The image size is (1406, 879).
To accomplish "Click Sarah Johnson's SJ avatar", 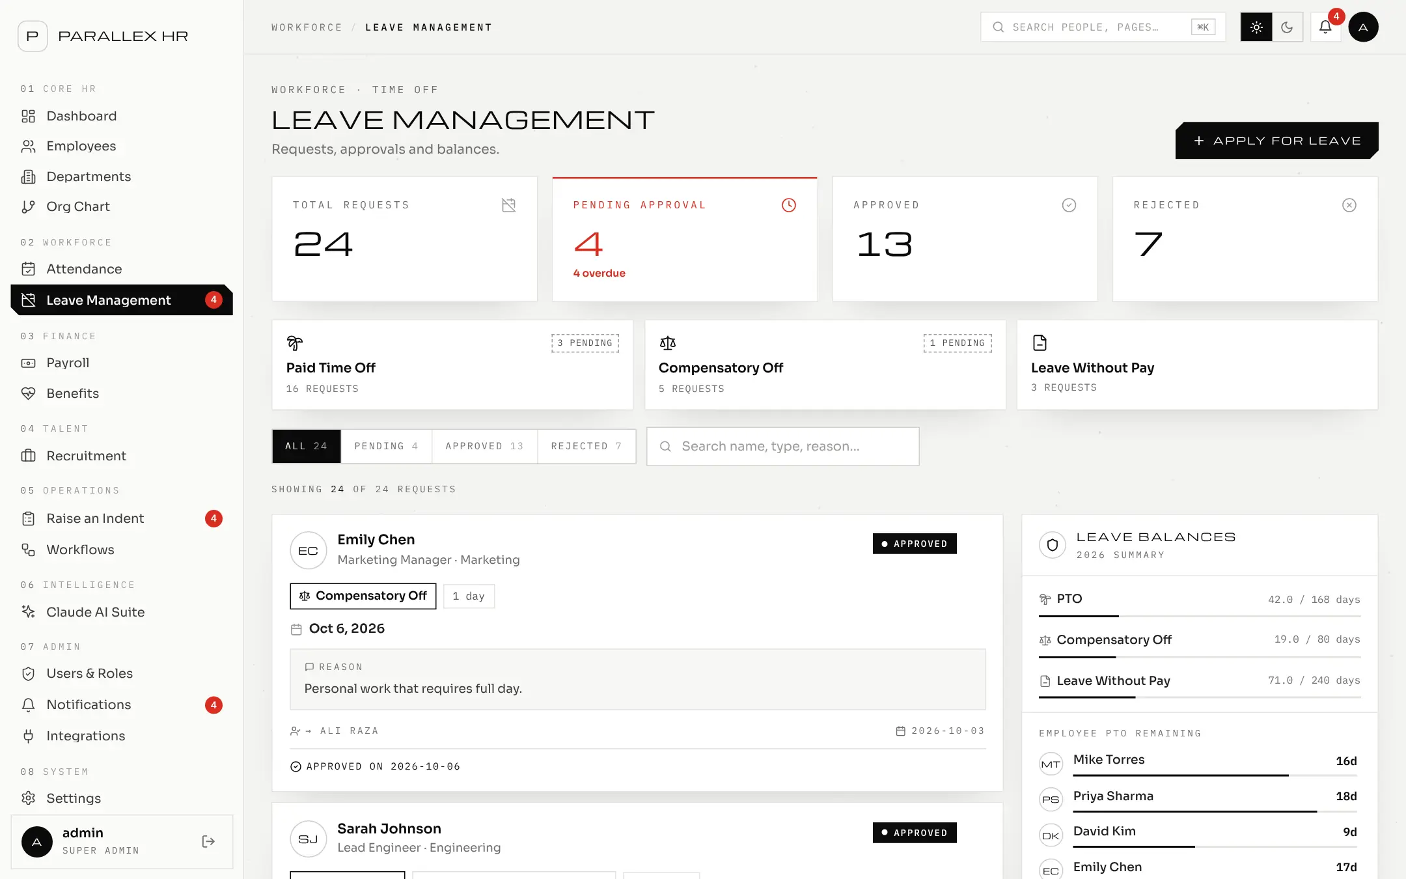I will click(308, 839).
